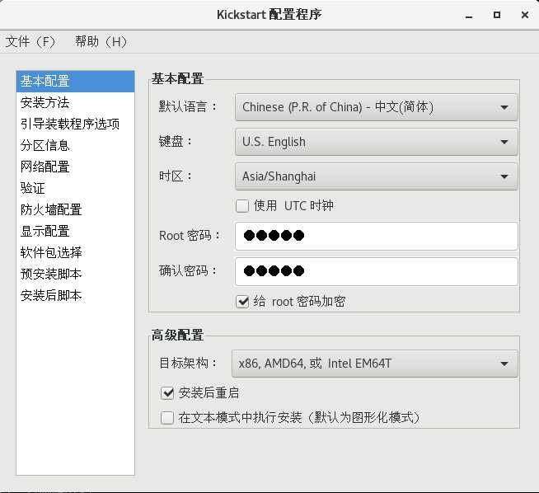The width and height of the screenshot is (539, 493).
Task: Select 预安装脚本 in the sidebar
Action: [75, 274]
